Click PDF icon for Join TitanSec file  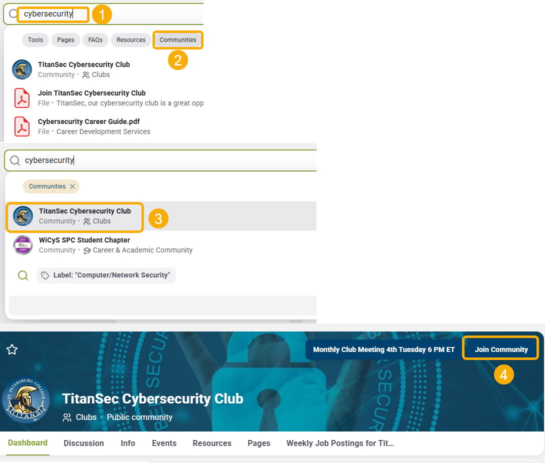tap(22, 98)
